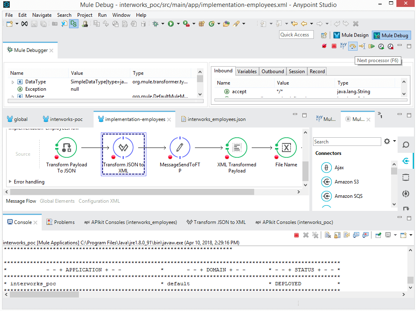Toggle Show Console When Standard Out Changes

(356, 235)
